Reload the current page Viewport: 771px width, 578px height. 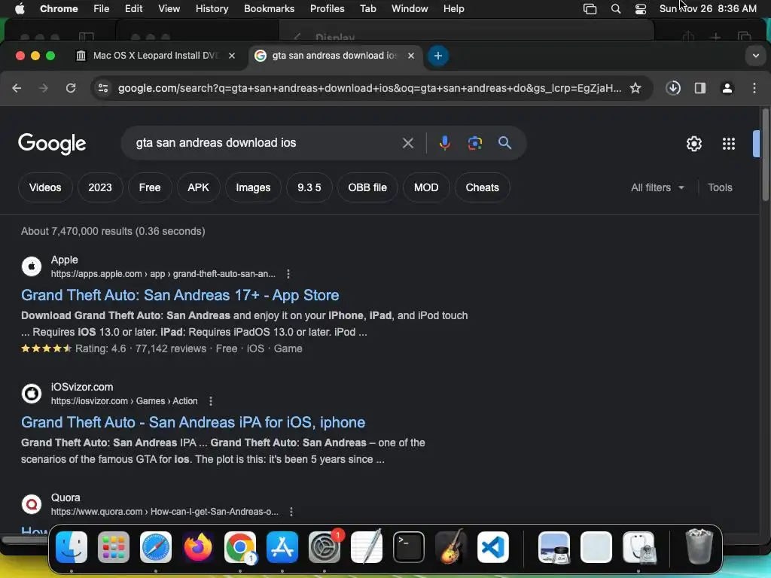[71, 88]
